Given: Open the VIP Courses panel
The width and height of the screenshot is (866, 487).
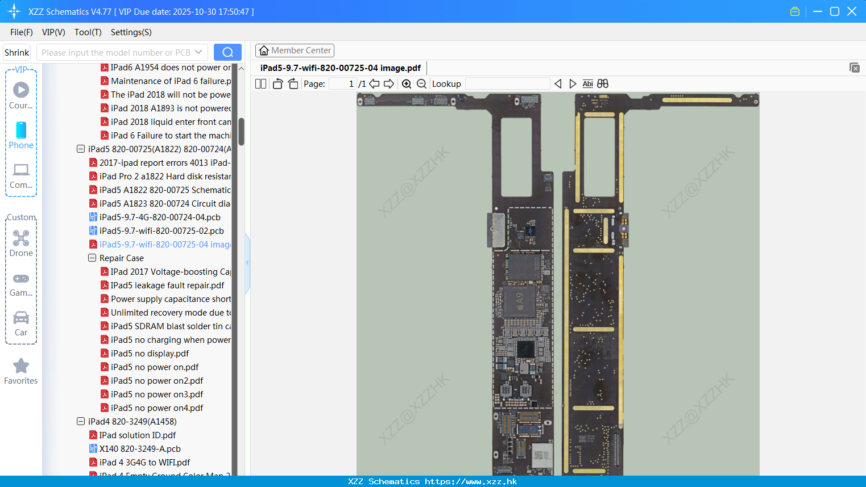Looking at the screenshot, I should point(21,95).
